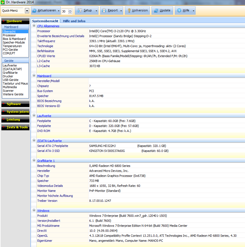Click the Report printer icon
Screen dimensions: 245x247
click(x=104, y=11)
